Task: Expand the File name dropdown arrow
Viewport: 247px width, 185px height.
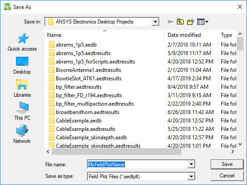Action: point(191,164)
